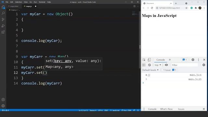Open the Go menu
Viewport: 208px width, 117px height.
click(31, 2)
